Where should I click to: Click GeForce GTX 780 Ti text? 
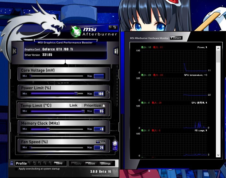click(x=58, y=49)
